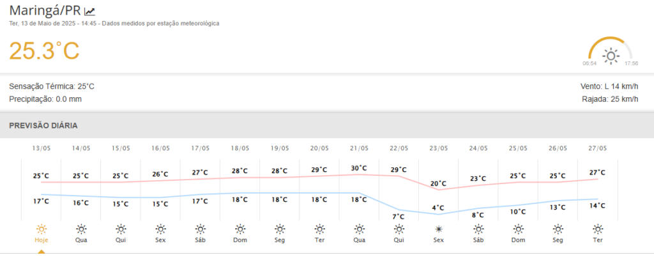Click the 17:56 sunset time label

pyautogui.click(x=631, y=63)
